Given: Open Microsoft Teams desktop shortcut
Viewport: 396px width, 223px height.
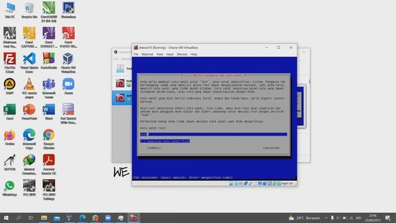Looking at the screenshot, I should pyautogui.click(x=49, y=88).
